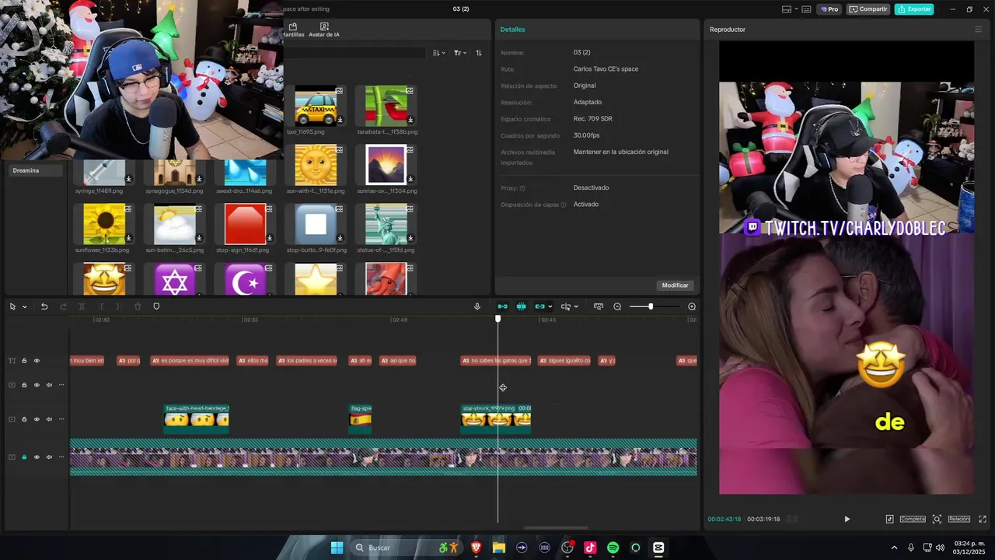Click the media list reorder arrows icon
This screenshot has height=560, width=995.
tap(479, 53)
